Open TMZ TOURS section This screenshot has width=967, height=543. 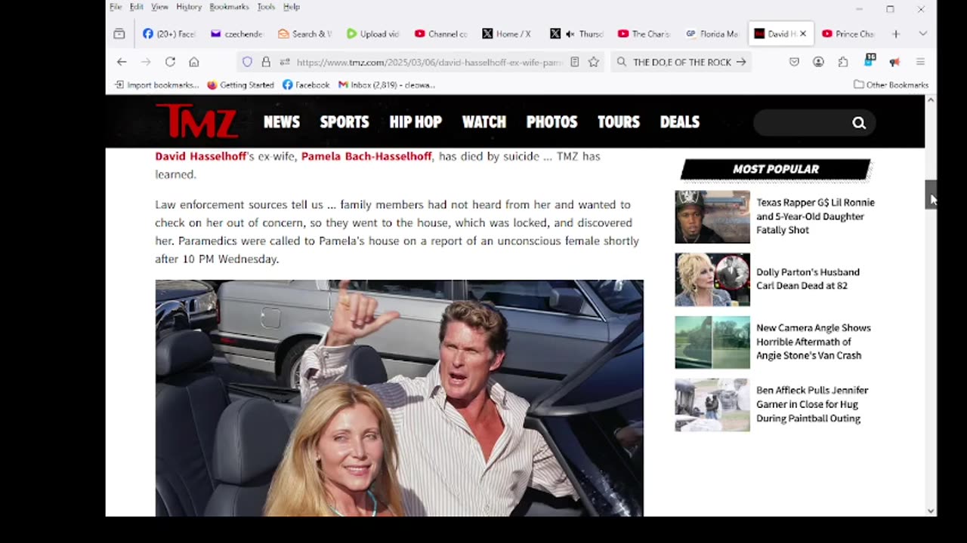619,122
